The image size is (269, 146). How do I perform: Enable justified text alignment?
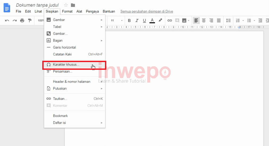coord(219,21)
